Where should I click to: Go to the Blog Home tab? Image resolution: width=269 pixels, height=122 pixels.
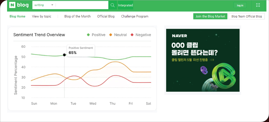[x=17, y=16]
